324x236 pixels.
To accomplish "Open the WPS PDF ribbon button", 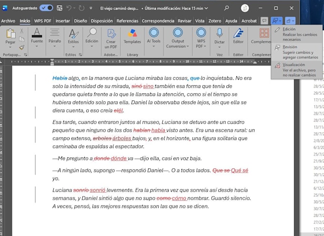I will click(201, 38).
